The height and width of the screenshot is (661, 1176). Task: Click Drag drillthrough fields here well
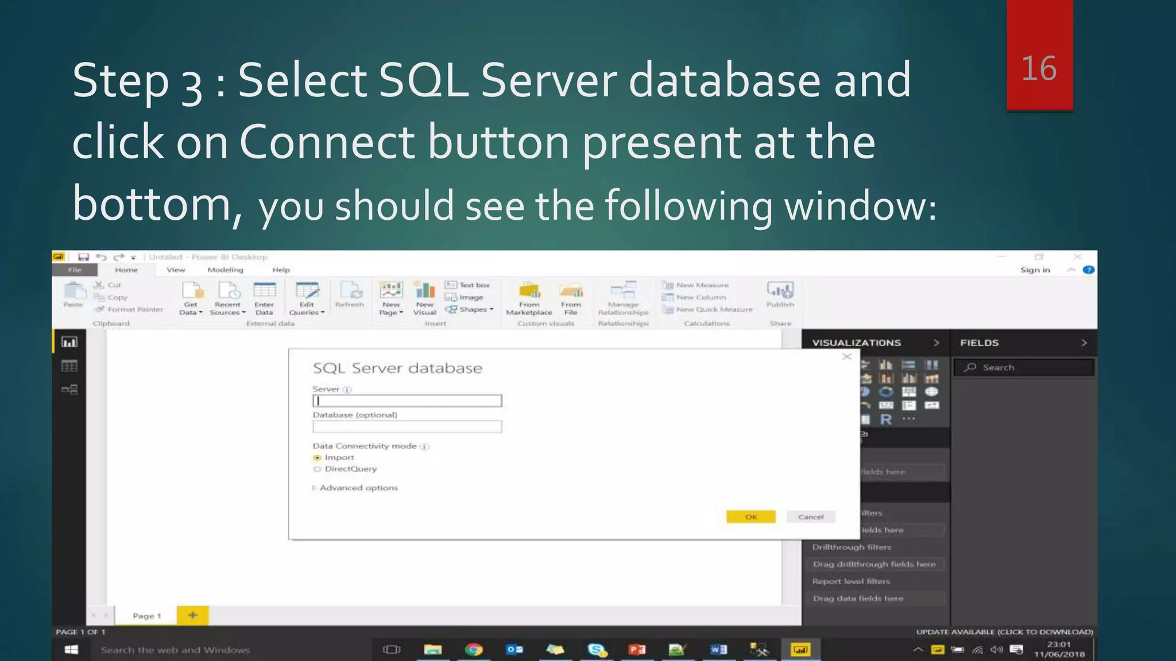click(x=874, y=565)
